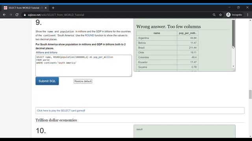
Task: Select the Bolivia cell in results
Action: 157,43
